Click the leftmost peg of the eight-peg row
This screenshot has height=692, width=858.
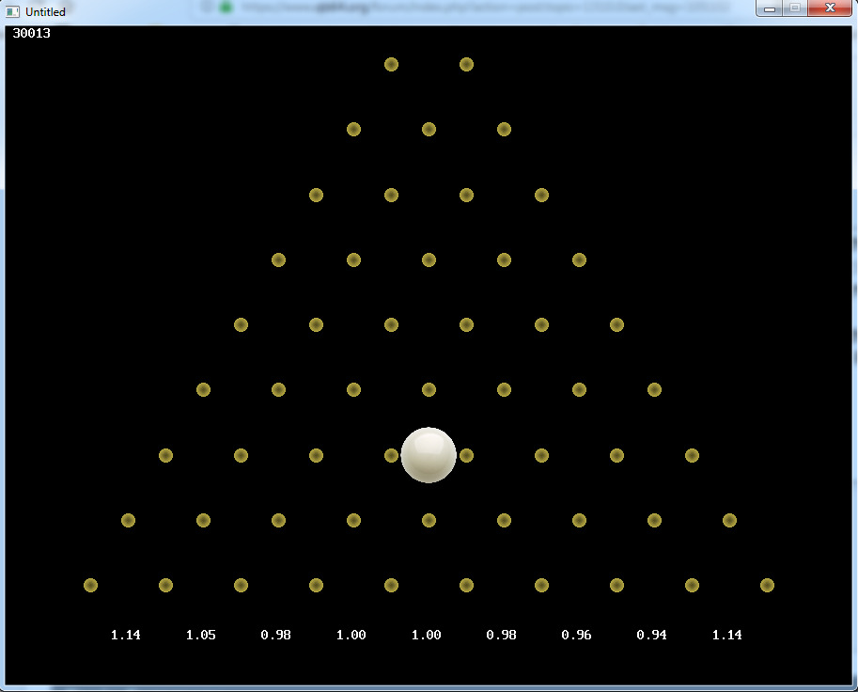[x=165, y=456]
